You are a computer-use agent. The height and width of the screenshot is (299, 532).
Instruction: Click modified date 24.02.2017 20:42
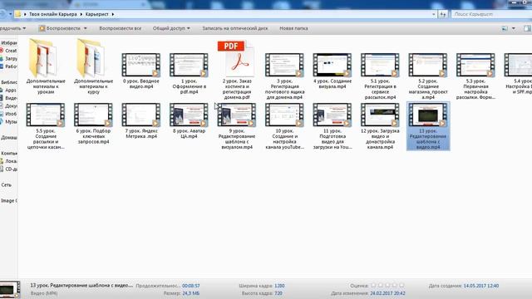point(387,293)
